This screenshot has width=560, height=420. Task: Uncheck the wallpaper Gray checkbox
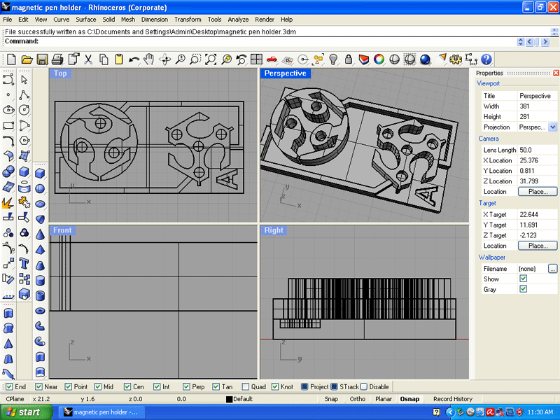point(523,289)
